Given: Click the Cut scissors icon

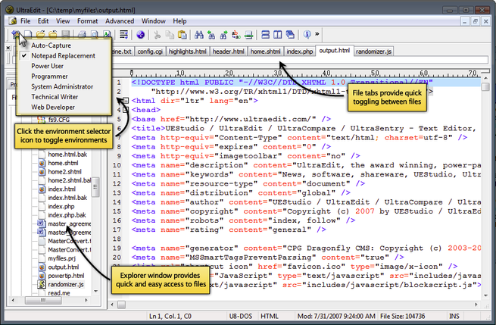Looking at the screenshot, I should 158,35.
